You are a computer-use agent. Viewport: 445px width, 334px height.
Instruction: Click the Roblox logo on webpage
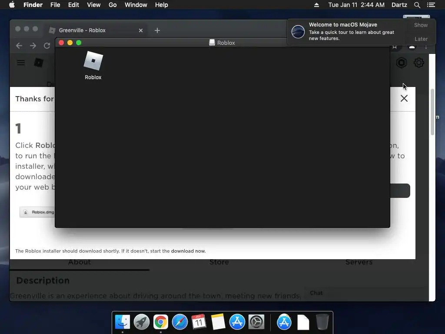click(x=39, y=63)
